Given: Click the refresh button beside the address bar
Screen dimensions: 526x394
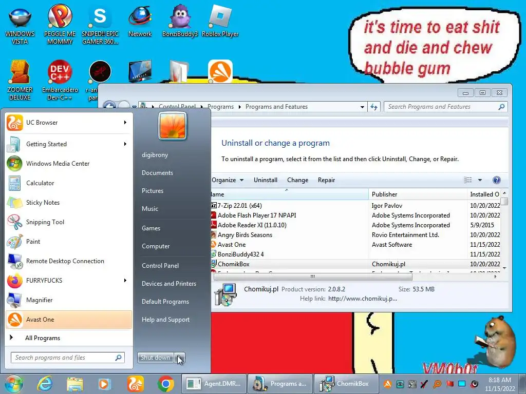Looking at the screenshot, I should coord(374,107).
